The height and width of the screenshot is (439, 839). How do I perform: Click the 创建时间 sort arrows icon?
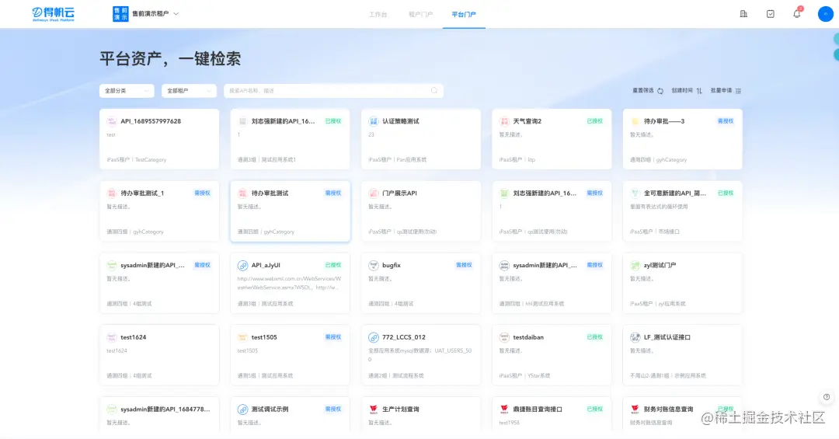pos(699,91)
